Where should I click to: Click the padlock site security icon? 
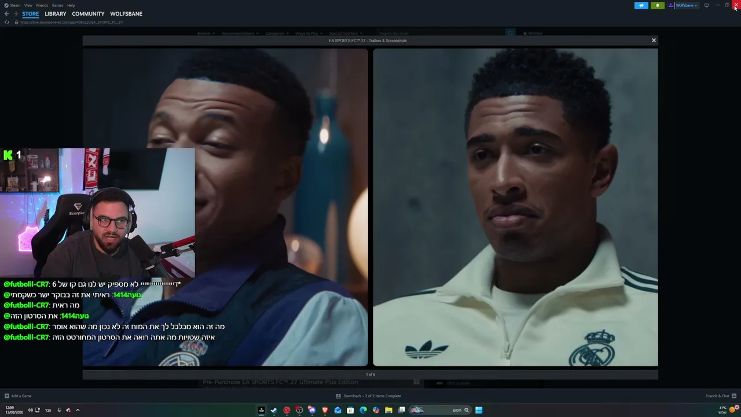pyautogui.click(x=16, y=22)
